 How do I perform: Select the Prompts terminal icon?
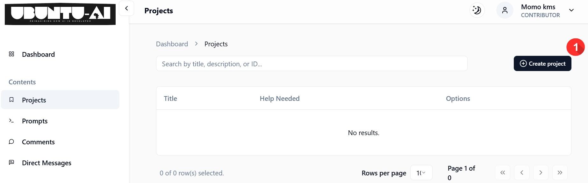click(11, 121)
